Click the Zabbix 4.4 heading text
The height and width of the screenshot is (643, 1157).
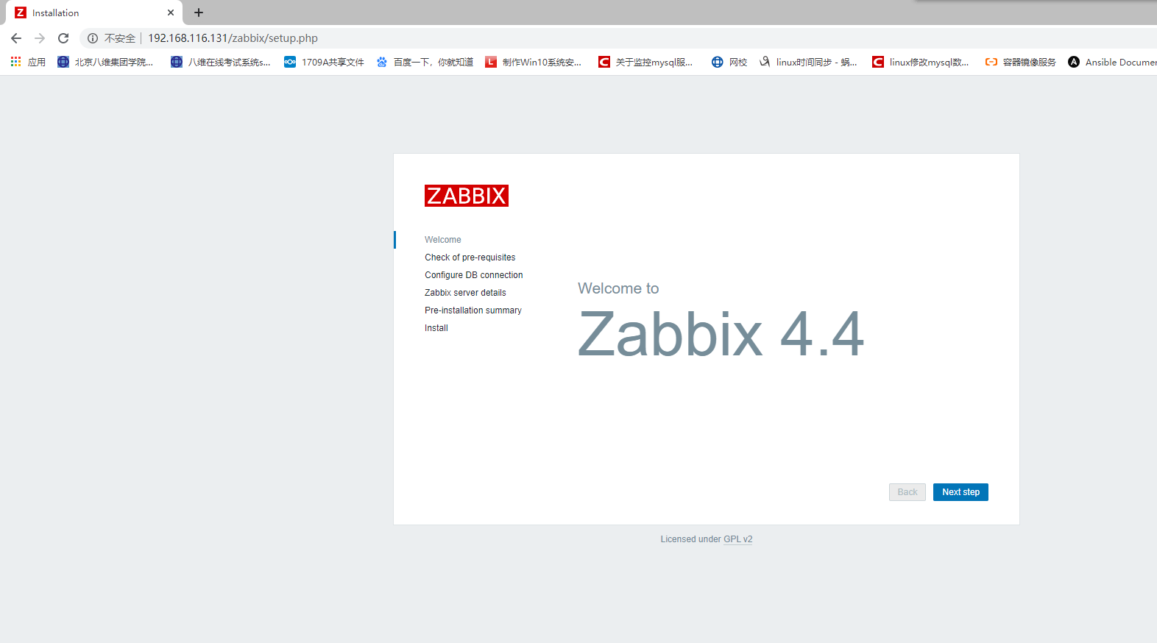tap(721, 334)
